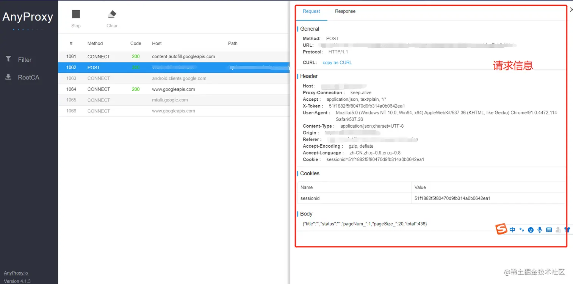Click the Sogou input method logo
The height and width of the screenshot is (284, 573).
(x=502, y=229)
